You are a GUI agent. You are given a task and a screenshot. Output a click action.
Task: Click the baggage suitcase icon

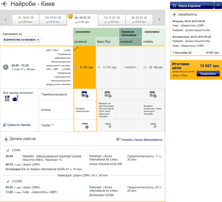tap(15, 99)
